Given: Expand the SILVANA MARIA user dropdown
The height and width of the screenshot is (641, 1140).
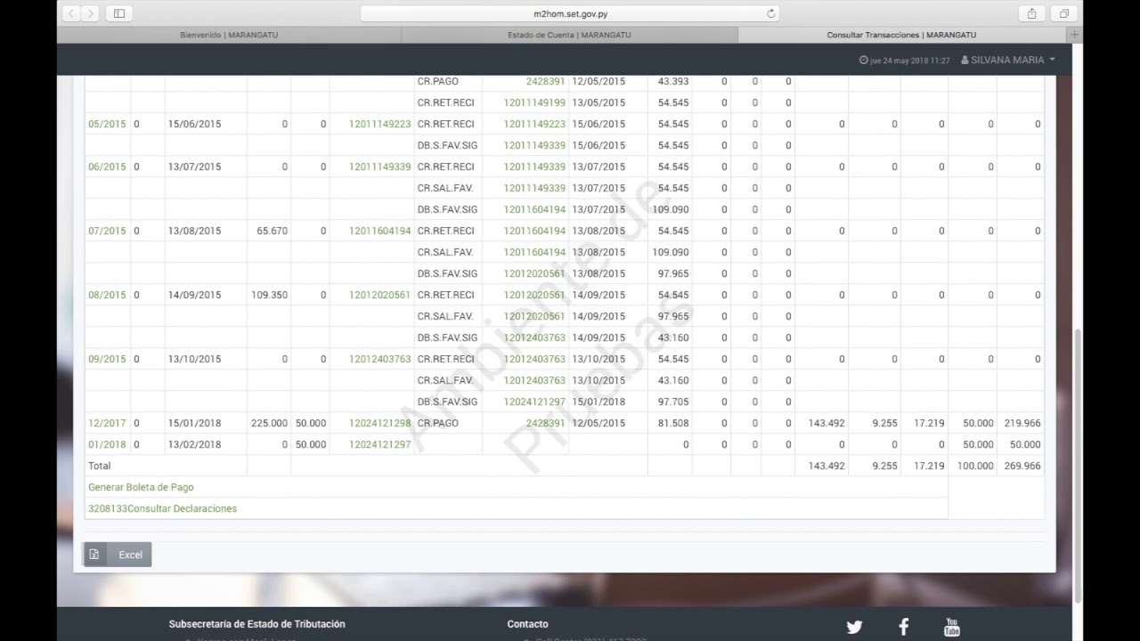Looking at the screenshot, I should 1008,60.
